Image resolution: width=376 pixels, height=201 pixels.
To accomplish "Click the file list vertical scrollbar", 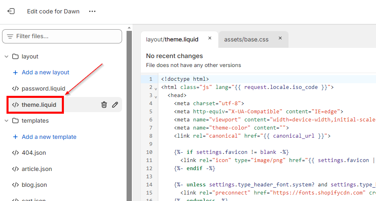I will coord(129,116).
